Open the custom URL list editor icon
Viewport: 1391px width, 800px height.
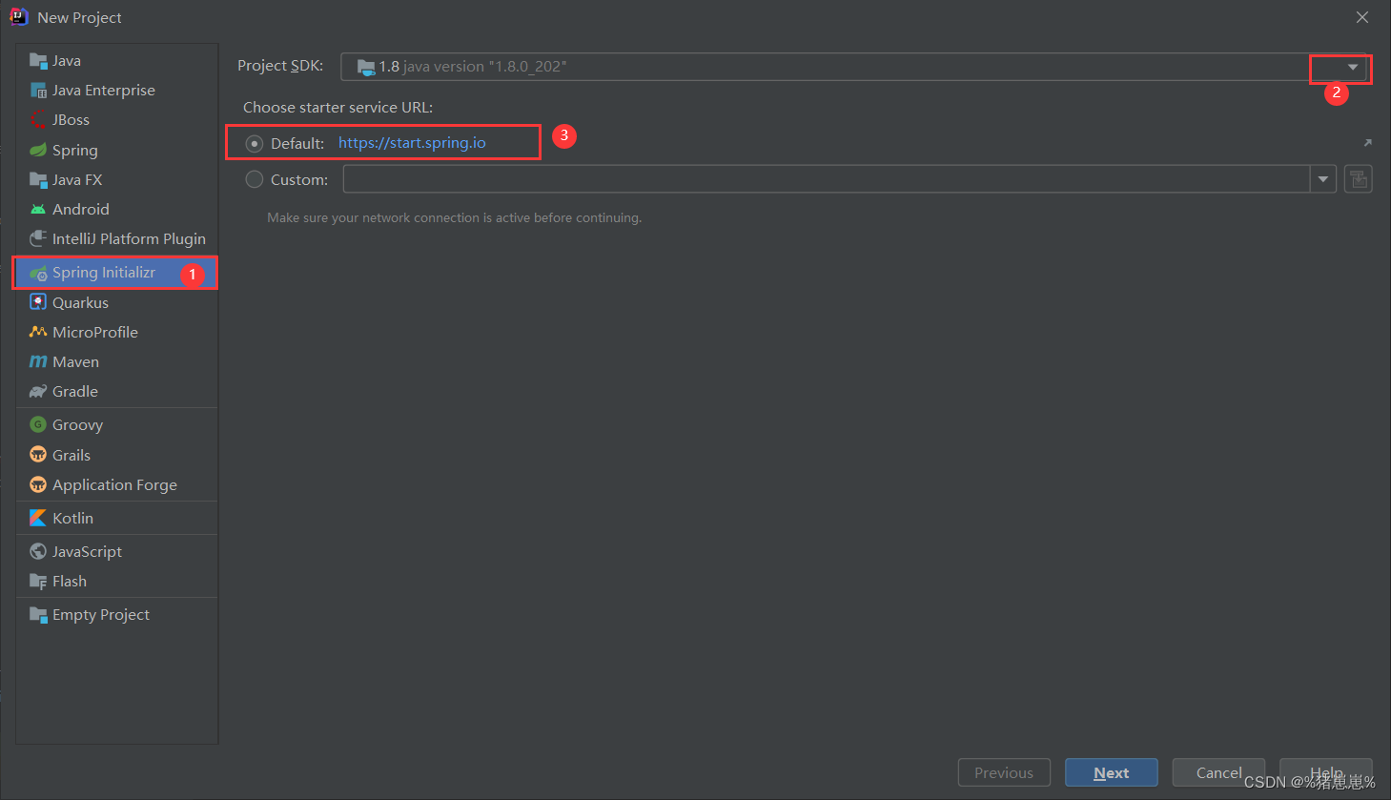tap(1359, 179)
